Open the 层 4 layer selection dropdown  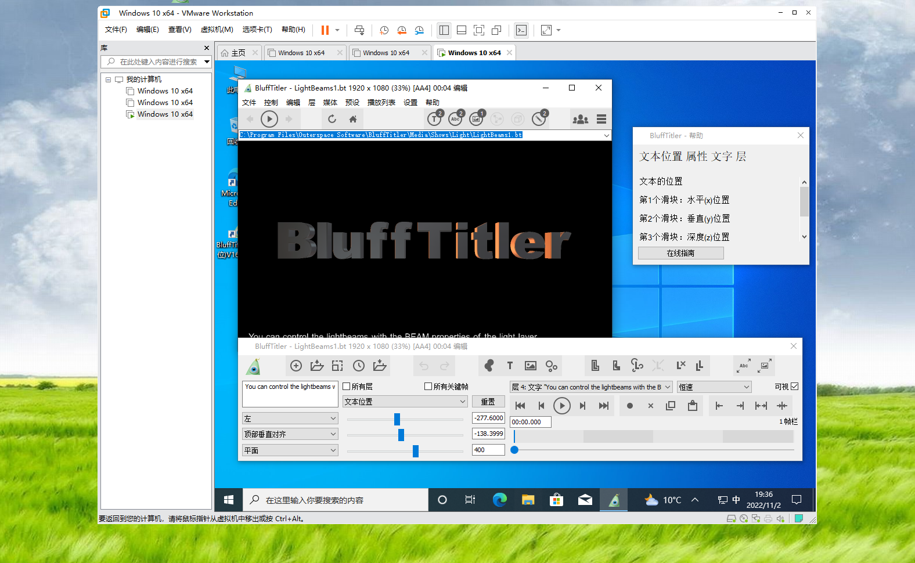592,387
